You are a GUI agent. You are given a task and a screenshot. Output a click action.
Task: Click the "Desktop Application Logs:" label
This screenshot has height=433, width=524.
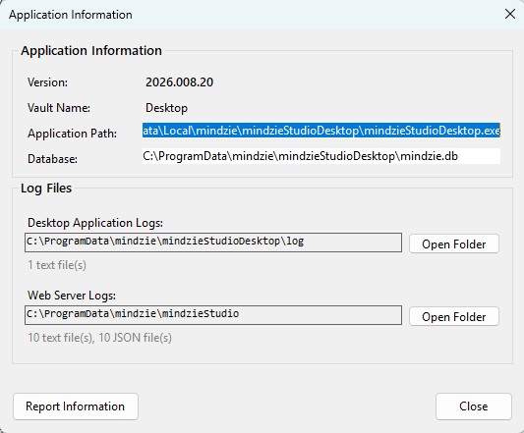pyautogui.click(x=95, y=223)
